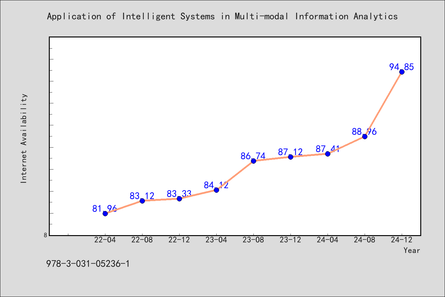Click the Internet Availability axis title
The image size is (445, 297).
click(24, 138)
